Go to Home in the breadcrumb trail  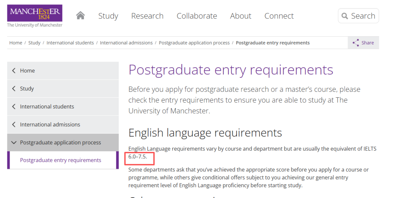pyautogui.click(x=16, y=43)
